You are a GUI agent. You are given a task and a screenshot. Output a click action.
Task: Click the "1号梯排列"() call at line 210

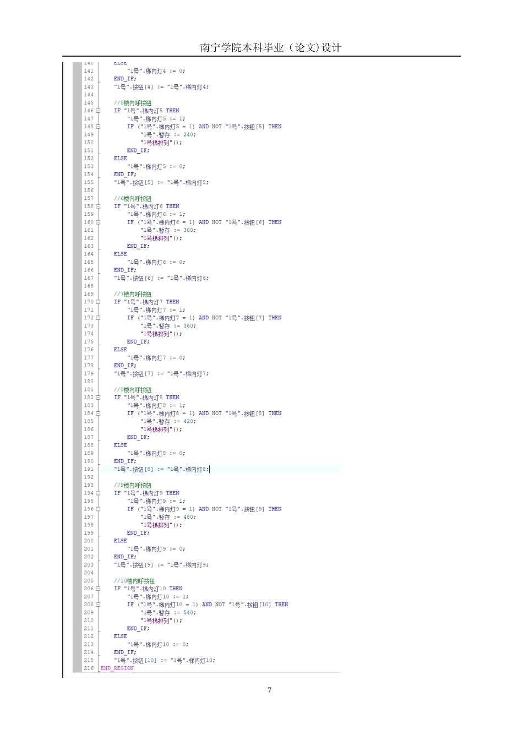[161, 621]
